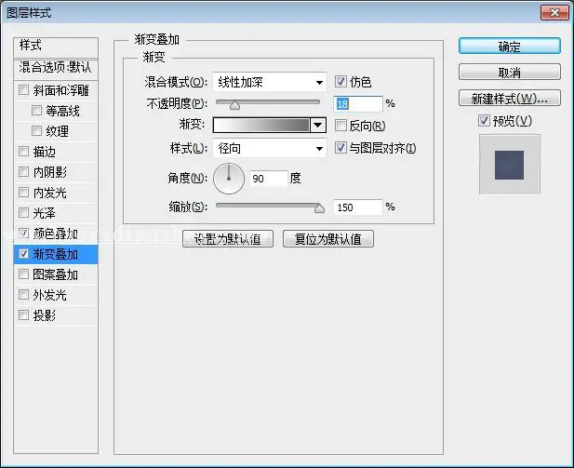This screenshot has height=468, width=574.
Task: Select the 内发光 list row label
Action: click(x=50, y=193)
